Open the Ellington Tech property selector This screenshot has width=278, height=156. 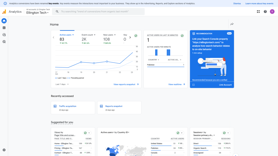37,13
